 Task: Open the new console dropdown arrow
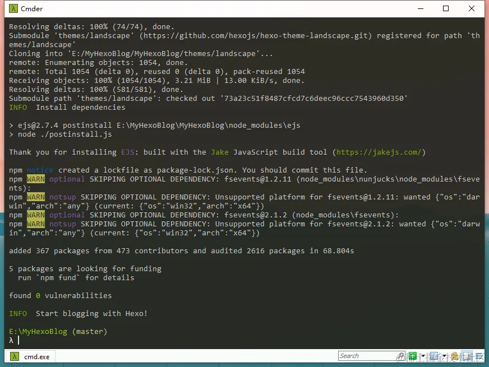[x=423, y=356]
